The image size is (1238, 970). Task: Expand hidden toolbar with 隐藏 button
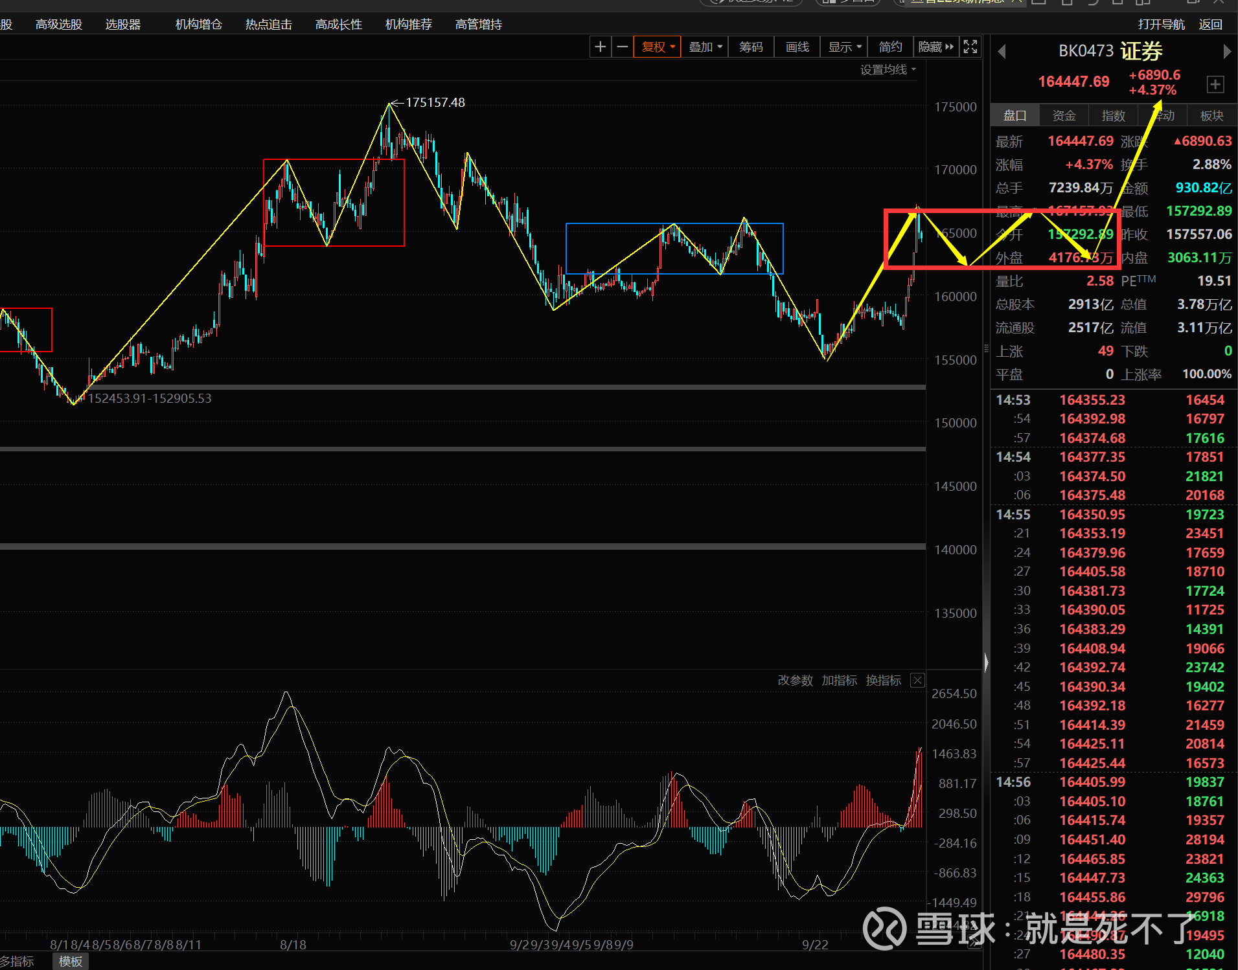pos(935,47)
